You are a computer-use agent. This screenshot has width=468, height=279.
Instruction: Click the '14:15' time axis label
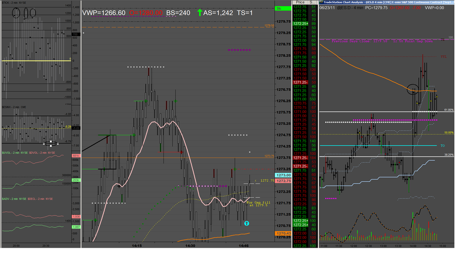[x=137, y=246]
